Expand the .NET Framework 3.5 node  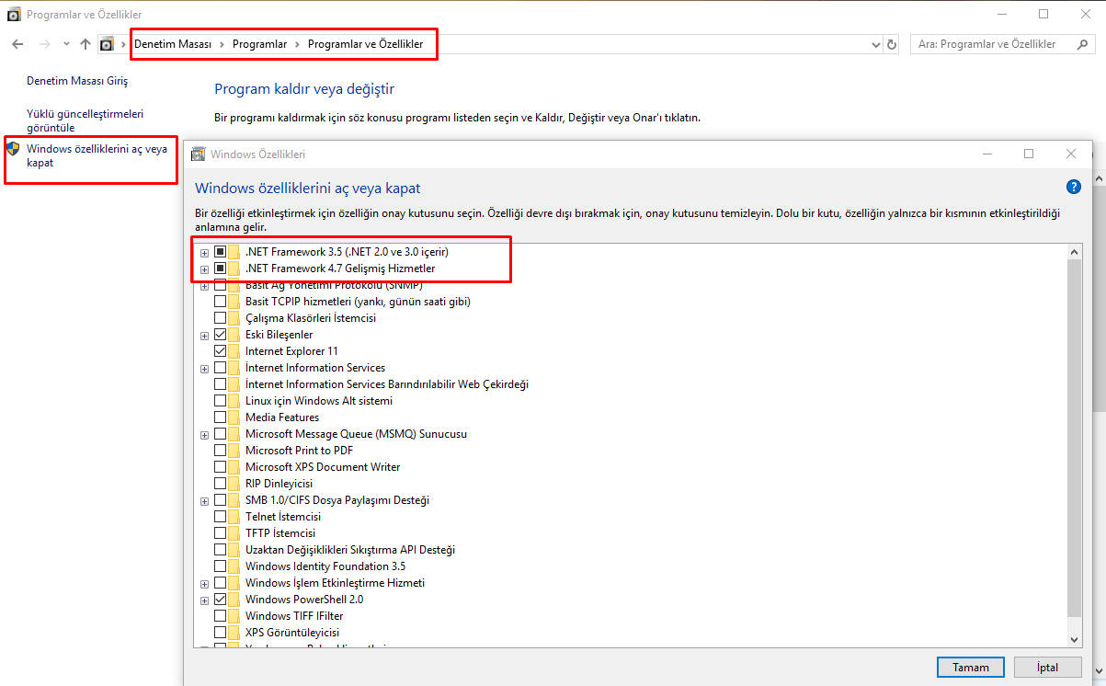point(204,252)
